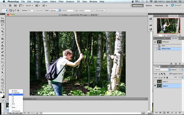Open the Analysis menu
This screenshot has width=184, height=115.
(70, 2)
